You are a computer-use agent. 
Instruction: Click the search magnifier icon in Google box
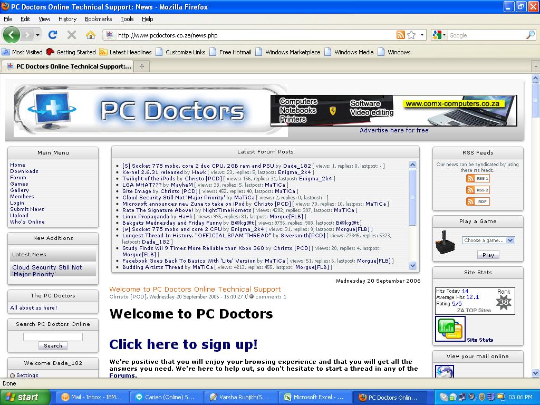pyautogui.click(x=530, y=35)
